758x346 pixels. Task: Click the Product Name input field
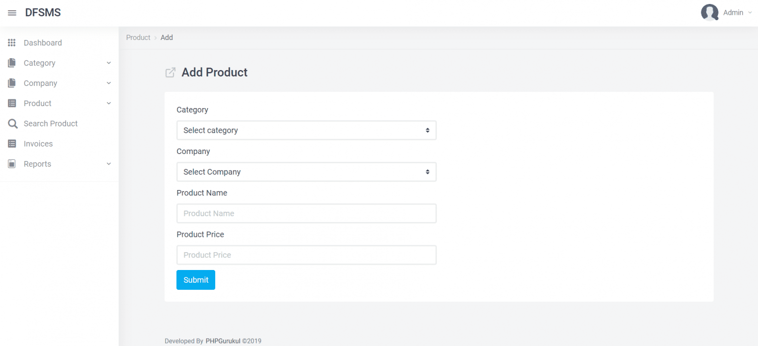tap(306, 213)
